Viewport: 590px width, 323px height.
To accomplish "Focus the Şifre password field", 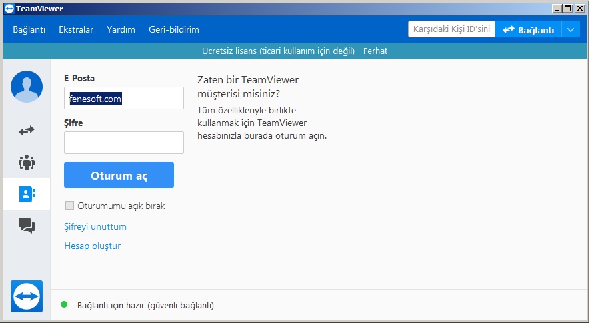I will coord(124,143).
